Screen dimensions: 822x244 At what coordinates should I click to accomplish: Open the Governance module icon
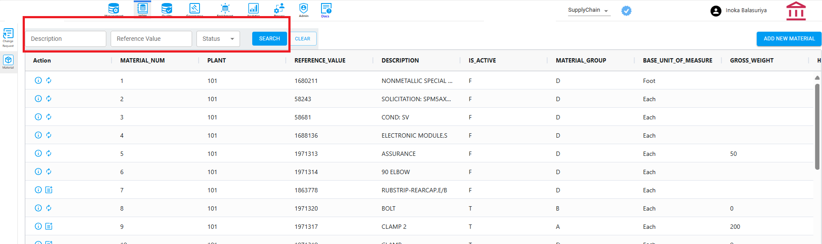(195, 9)
